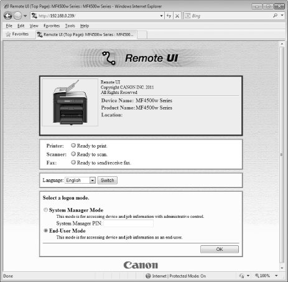Open the Tools menu
288x282 pixels.
coord(70,26)
